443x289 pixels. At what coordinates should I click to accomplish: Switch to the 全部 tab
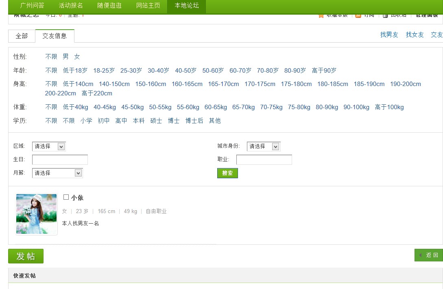pyautogui.click(x=22, y=36)
